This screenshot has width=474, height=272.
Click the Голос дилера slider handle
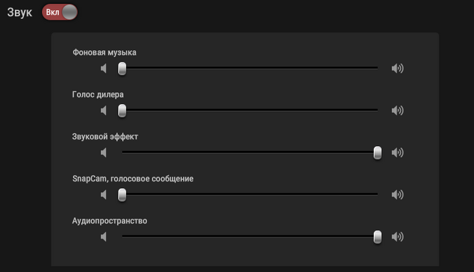122,110
